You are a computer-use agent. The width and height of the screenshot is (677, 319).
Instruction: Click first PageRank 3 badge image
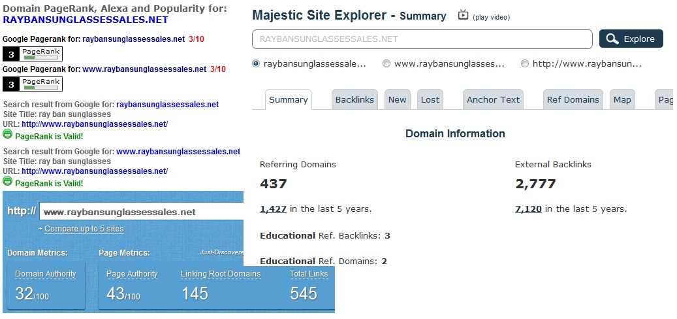tap(33, 54)
